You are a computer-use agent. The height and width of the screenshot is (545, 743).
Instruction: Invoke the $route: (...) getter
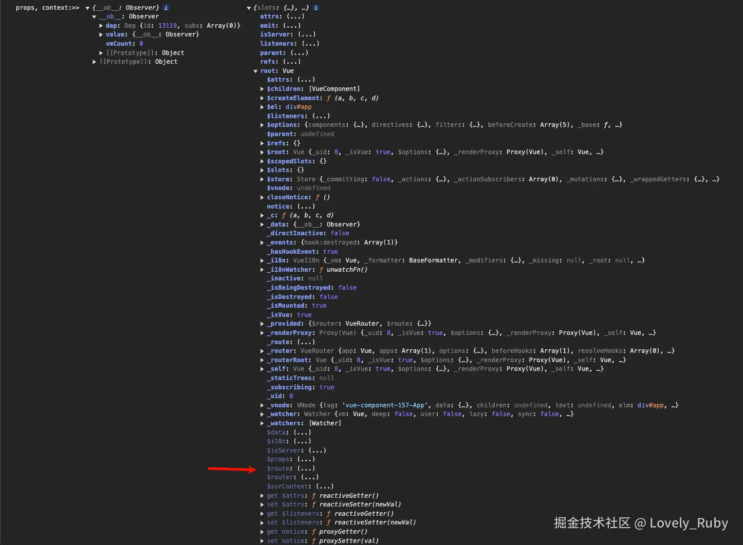pyautogui.click(x=306, y=468)
